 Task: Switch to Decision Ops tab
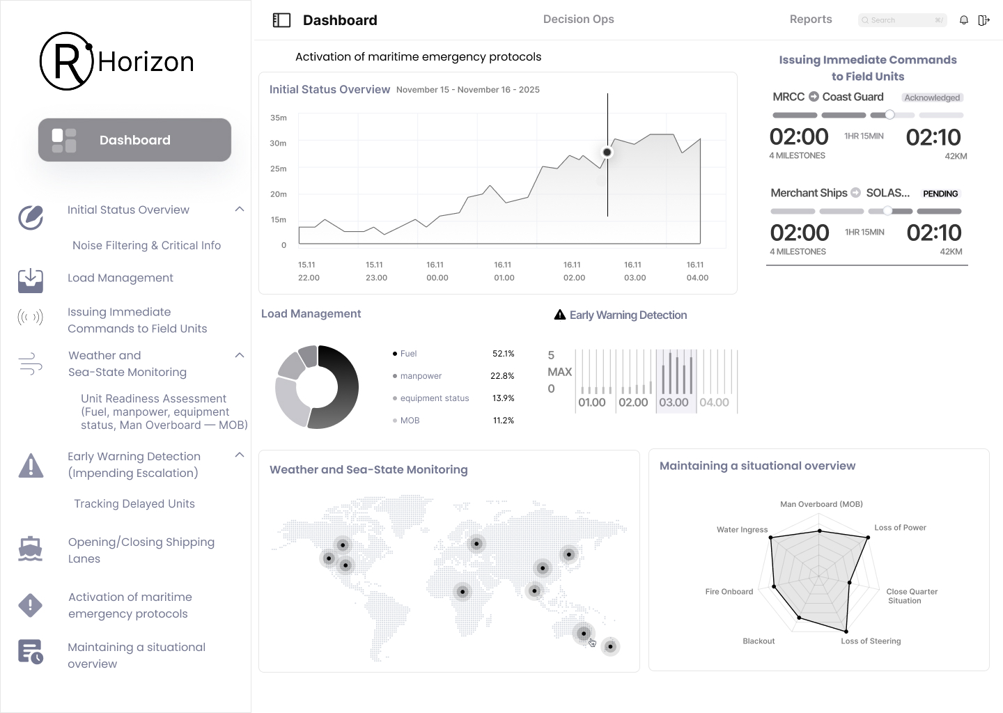coord(578,19)
